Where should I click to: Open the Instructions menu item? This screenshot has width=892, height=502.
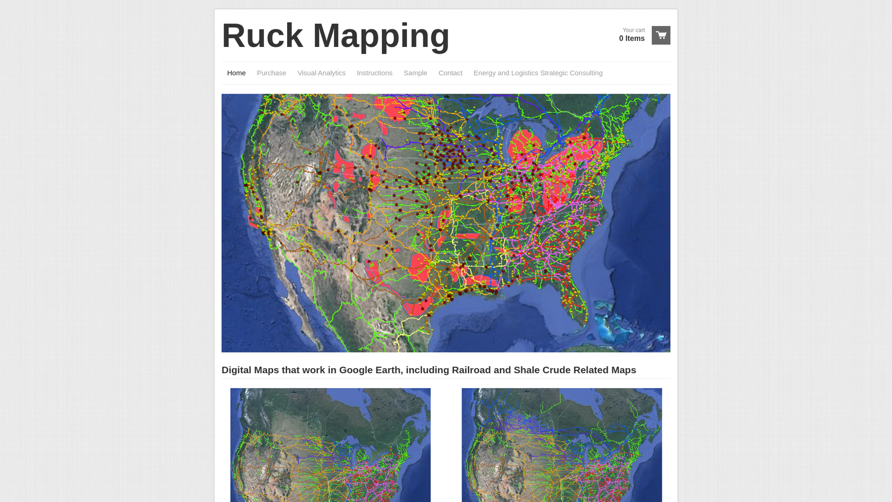click(375, 73)
